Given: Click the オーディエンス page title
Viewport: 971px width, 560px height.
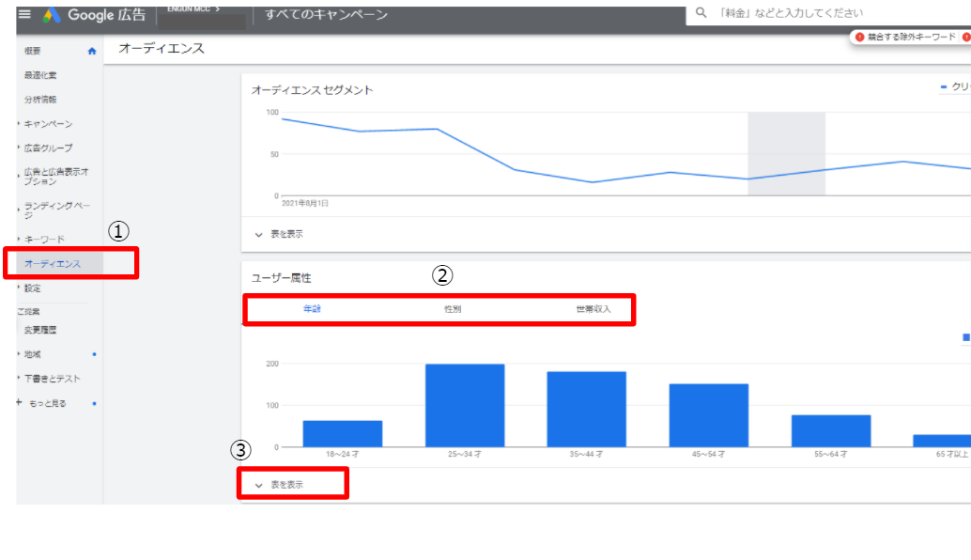Looking at the screenshot, I should [161, 48].
